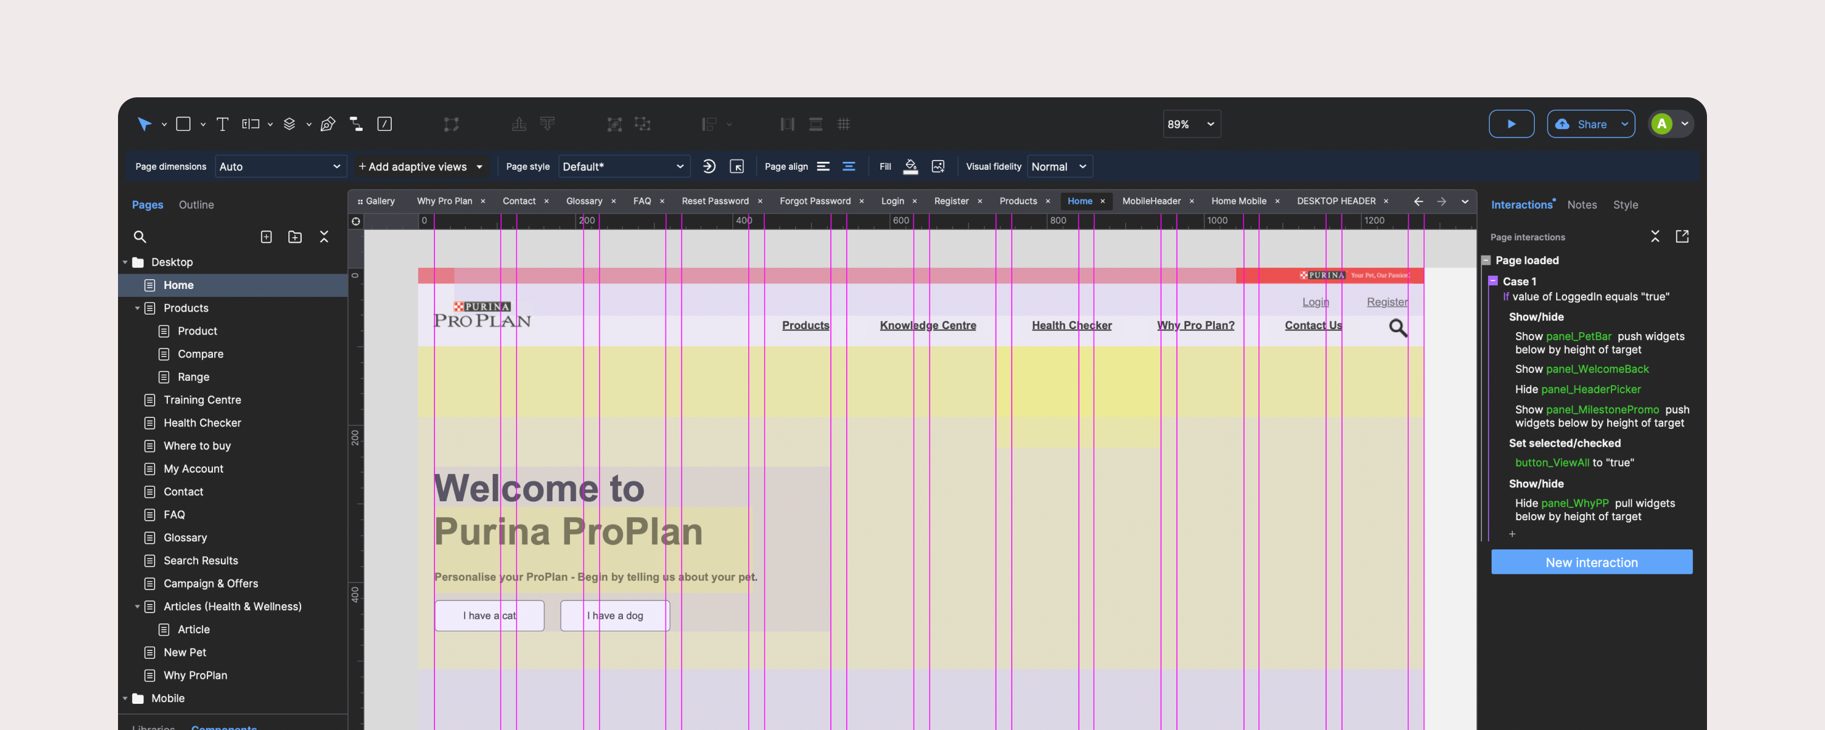Viewport: 1825px width, 730px height.
Task: Switch to the Notes tab
Action: pyautogui.click(x=1582, y=205)
